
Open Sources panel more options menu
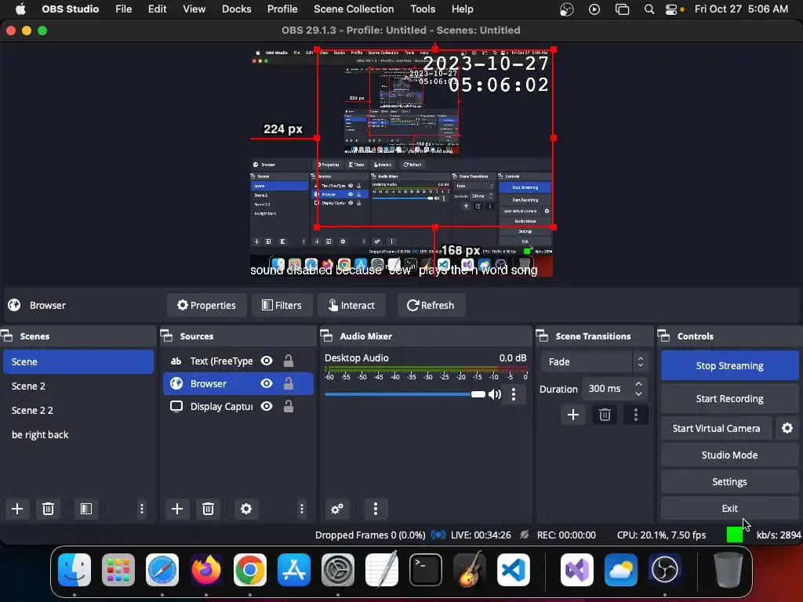point(302,509)
